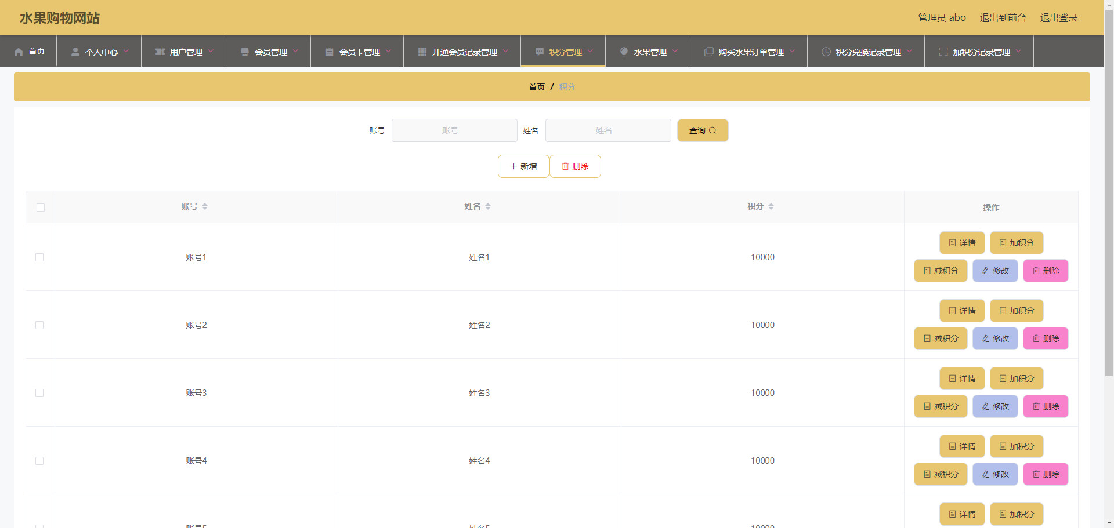Expand the 用户管理 dropdown chevron
The image size is (1114, 528).
211,51
